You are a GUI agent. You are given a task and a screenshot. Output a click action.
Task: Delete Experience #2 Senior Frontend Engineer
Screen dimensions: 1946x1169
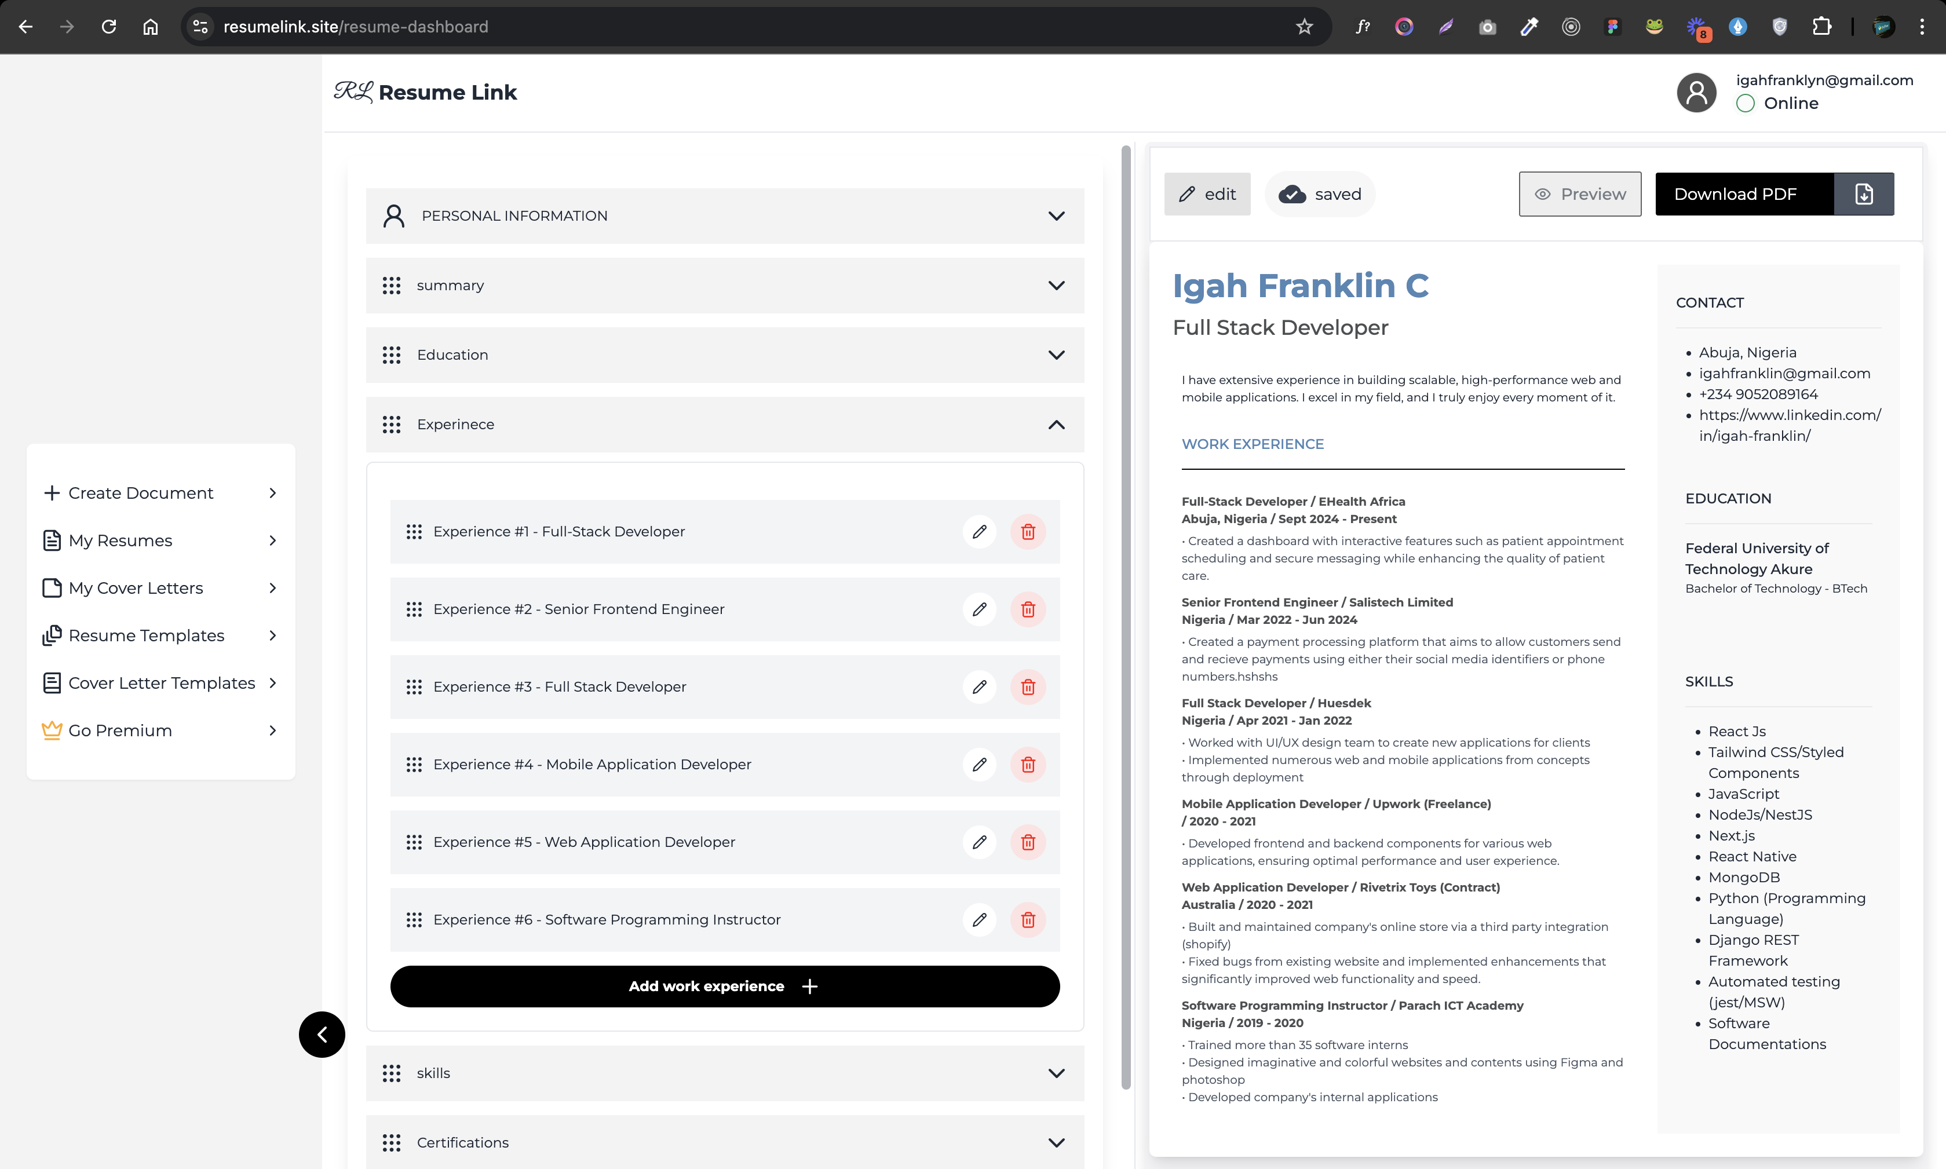1028,609
